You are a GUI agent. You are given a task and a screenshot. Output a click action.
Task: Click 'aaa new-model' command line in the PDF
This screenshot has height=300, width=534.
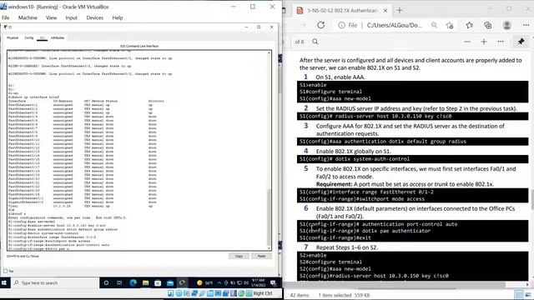(335, 98)
